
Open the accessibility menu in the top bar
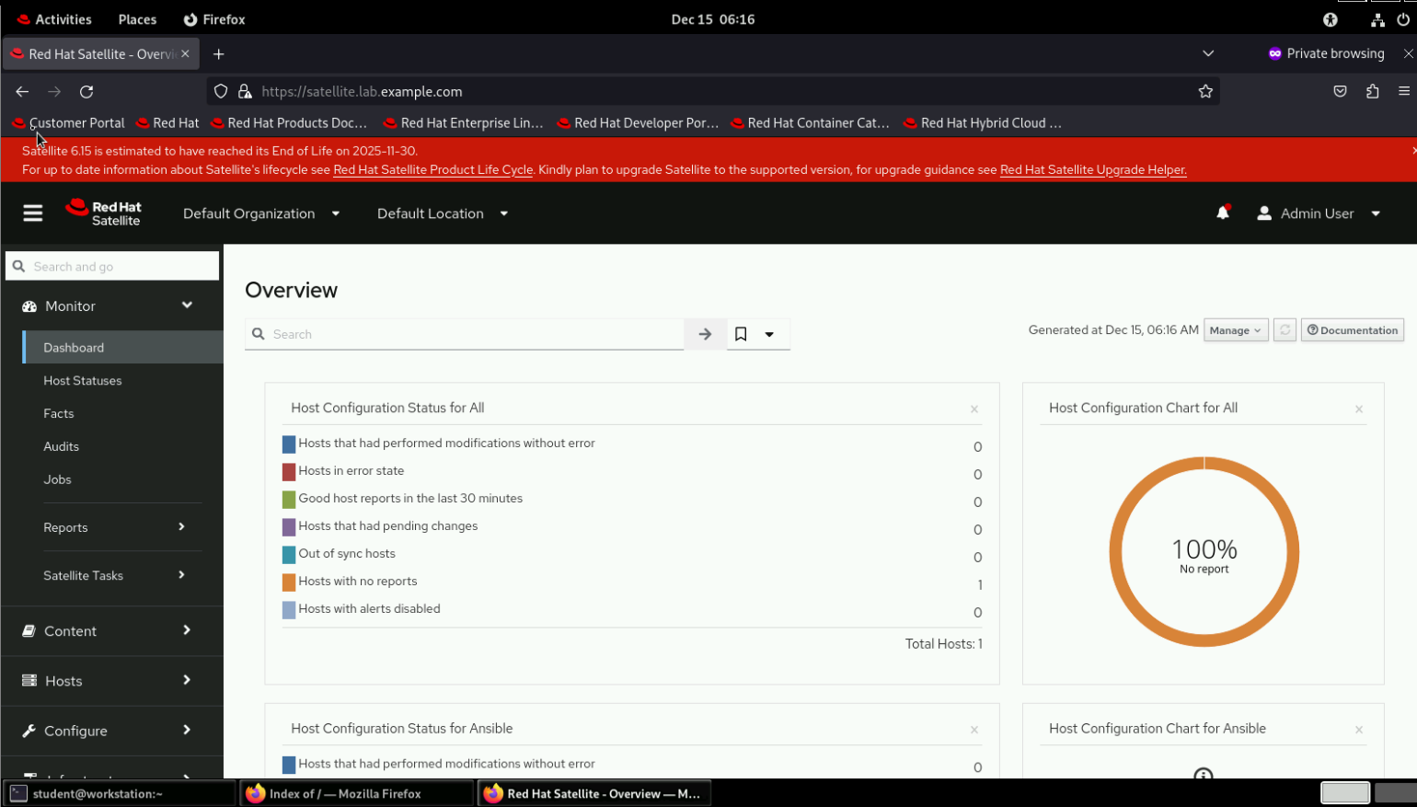click(x=1330, y=19)
